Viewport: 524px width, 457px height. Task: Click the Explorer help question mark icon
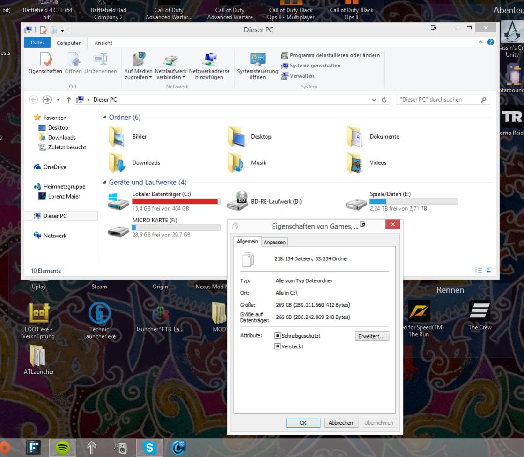click(x=491, y=42)
